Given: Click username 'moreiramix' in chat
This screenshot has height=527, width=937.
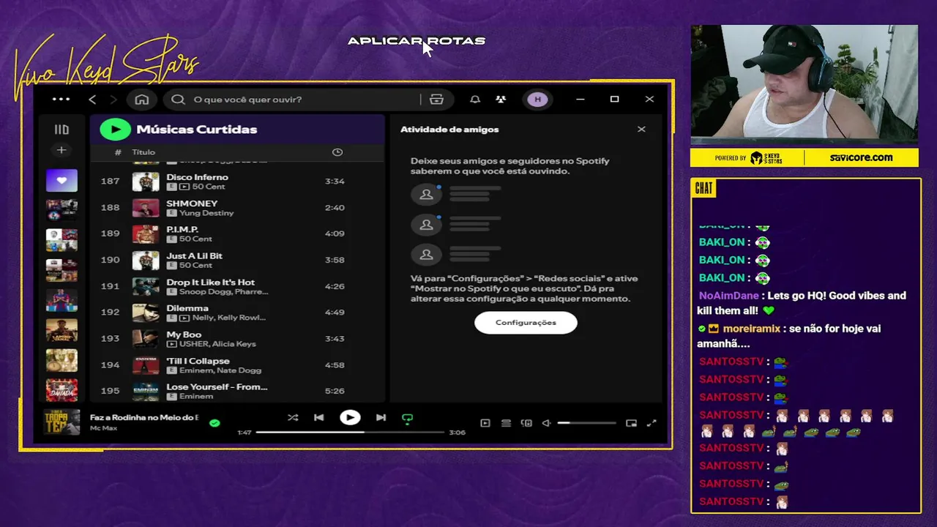Looking at the screenshot, I should point(752,329).
